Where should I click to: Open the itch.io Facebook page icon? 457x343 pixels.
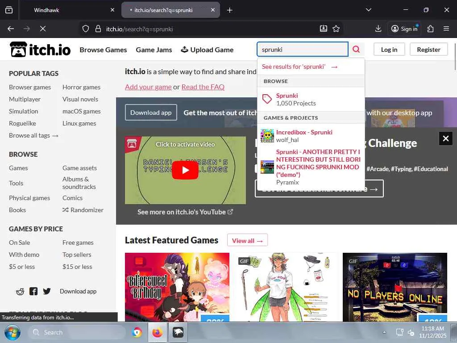[x=33, y=291]
